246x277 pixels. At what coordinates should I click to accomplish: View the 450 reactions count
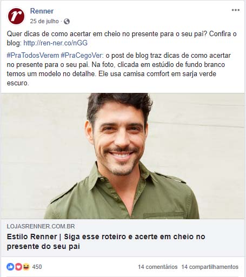click(37, 267)
